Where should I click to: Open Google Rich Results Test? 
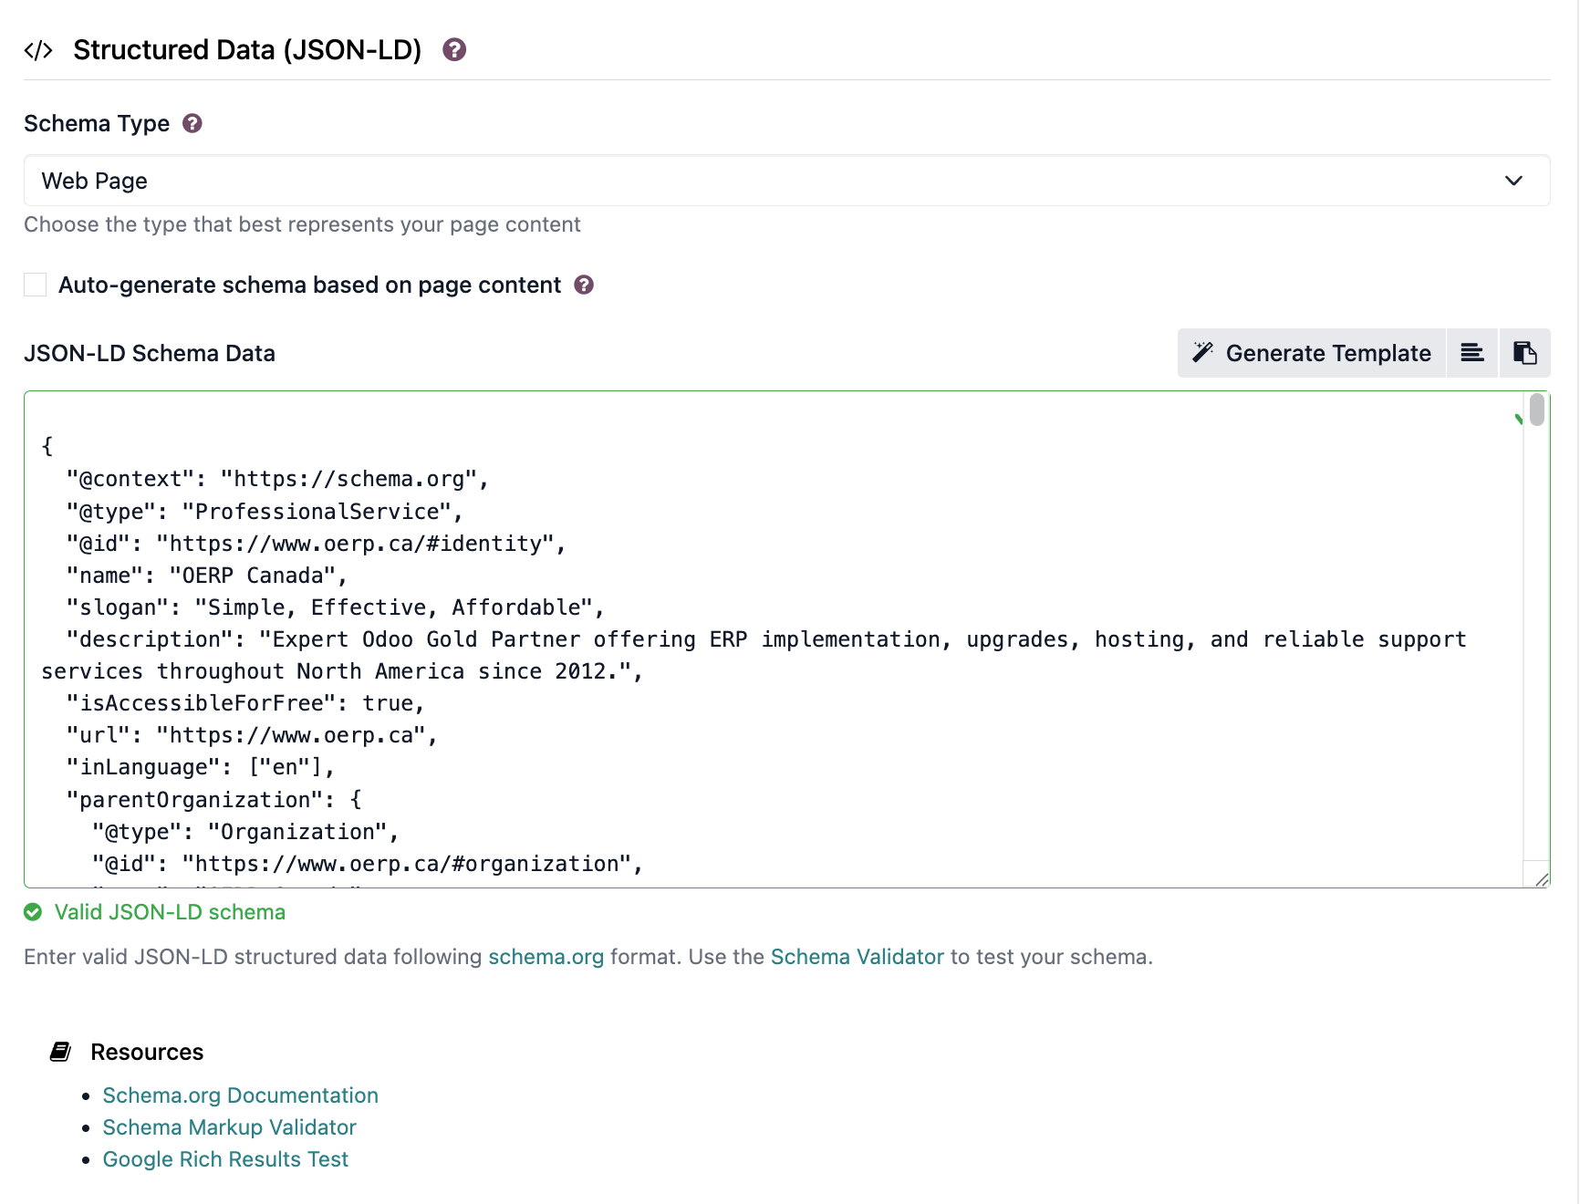coord(225,1158)
